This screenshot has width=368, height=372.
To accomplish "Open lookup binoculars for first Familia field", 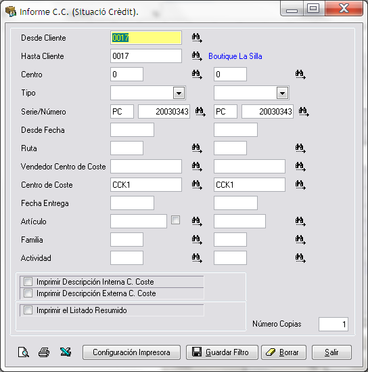I will tap(197, 240).
